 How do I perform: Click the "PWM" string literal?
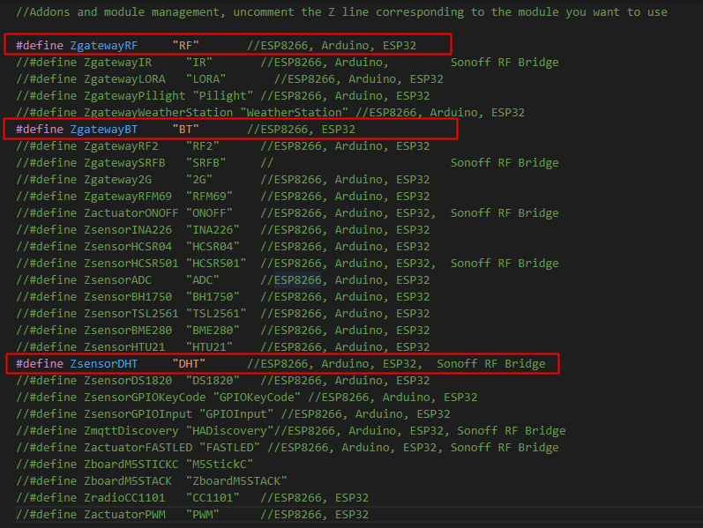202,514
